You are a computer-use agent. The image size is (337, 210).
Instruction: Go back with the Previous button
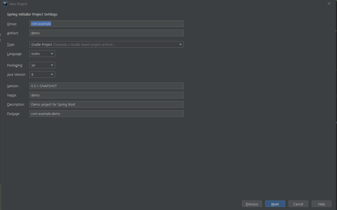252,204
